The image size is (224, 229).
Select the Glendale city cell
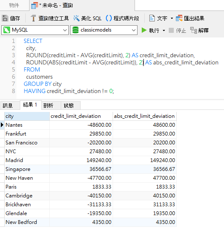tap(27, 213)
